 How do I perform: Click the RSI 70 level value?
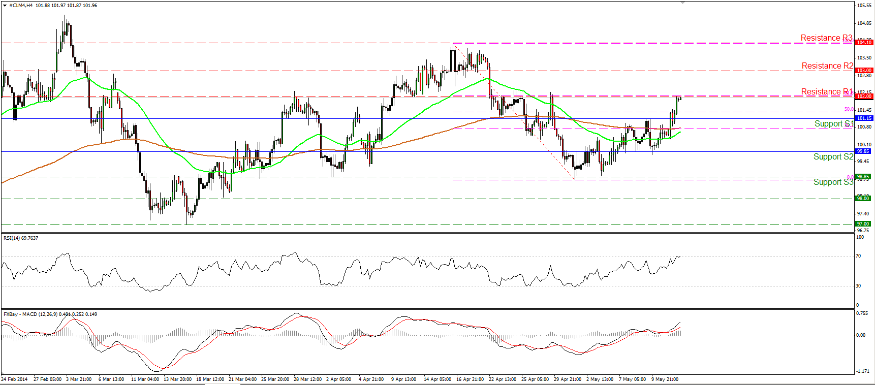click(858, 256)
